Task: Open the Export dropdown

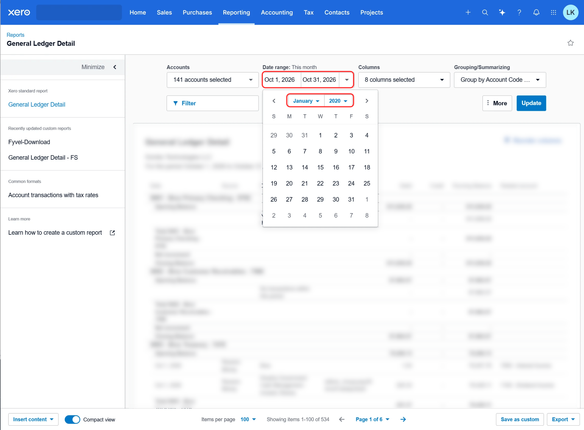Action: click(563, 419)
